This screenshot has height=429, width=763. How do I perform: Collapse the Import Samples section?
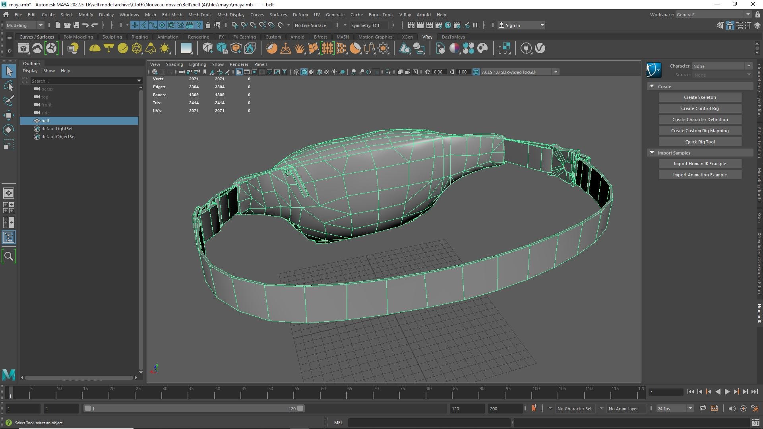point(652,153)
